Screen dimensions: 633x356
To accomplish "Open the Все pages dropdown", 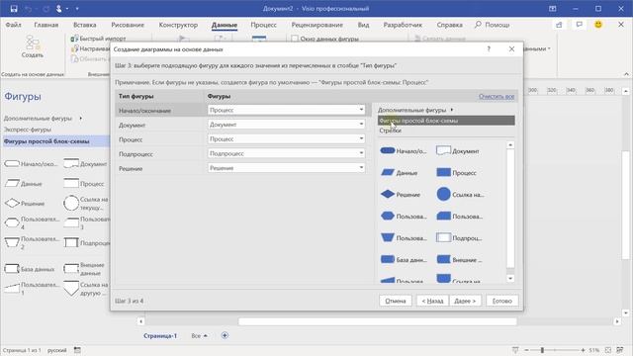I will [199, 336].
